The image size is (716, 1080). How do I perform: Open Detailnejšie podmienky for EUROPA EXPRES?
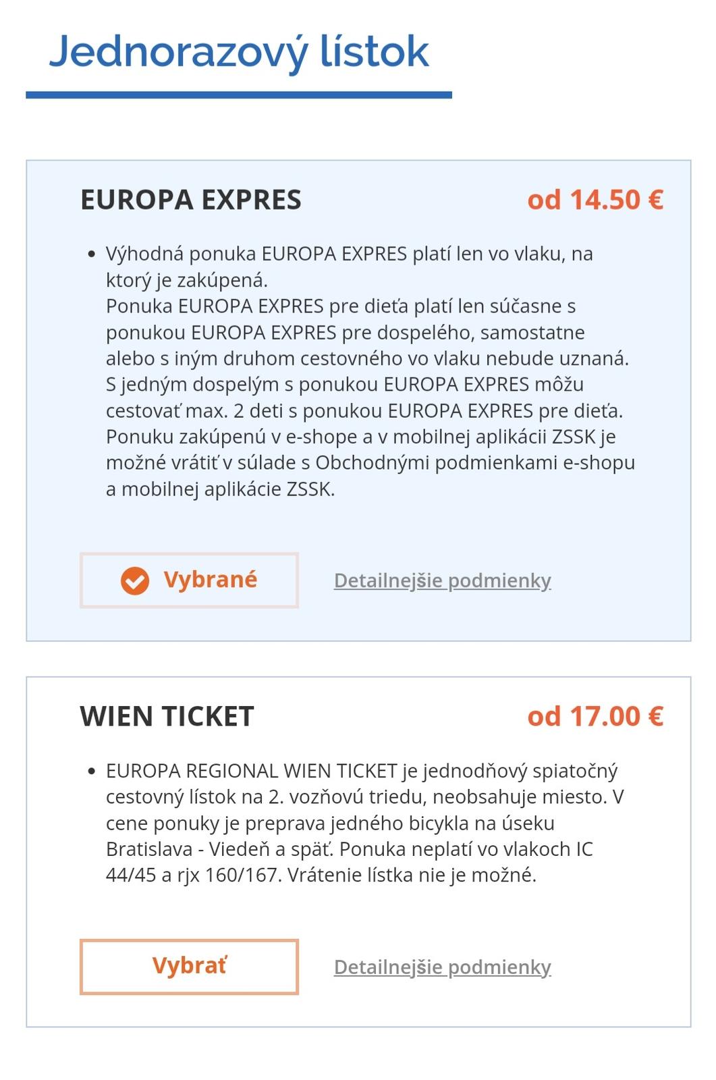pos(442,580)
